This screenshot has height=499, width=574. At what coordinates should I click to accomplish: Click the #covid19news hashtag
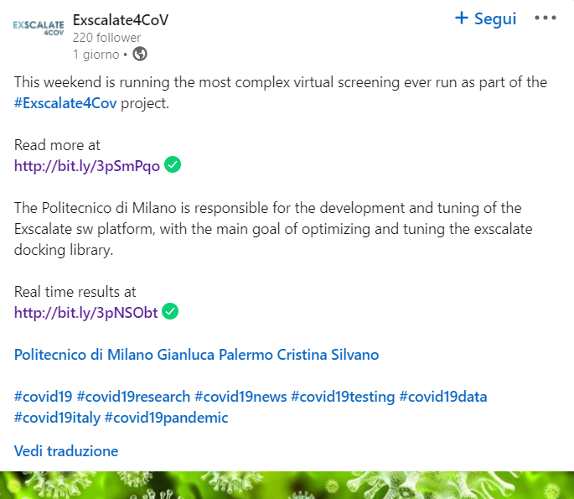coord(240,397)
